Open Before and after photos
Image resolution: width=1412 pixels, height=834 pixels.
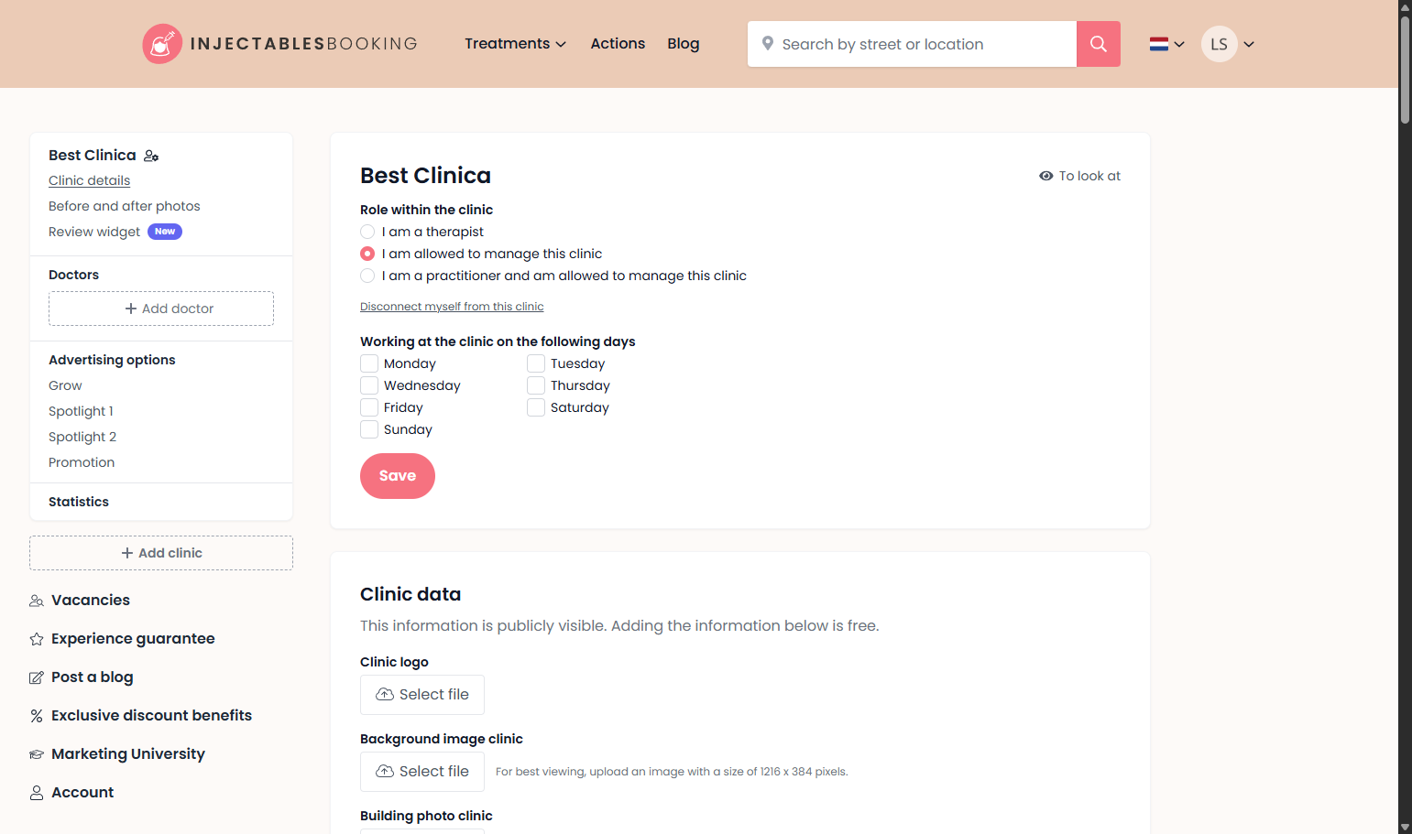125,206
